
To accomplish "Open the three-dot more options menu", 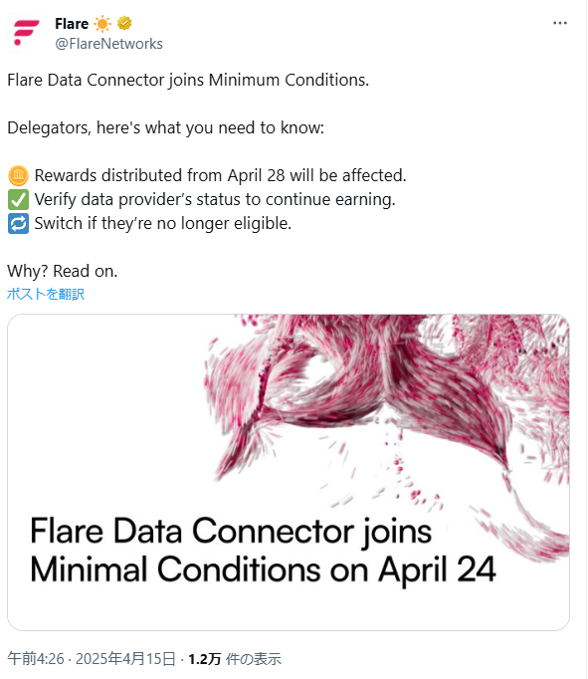I will (560, 23).
